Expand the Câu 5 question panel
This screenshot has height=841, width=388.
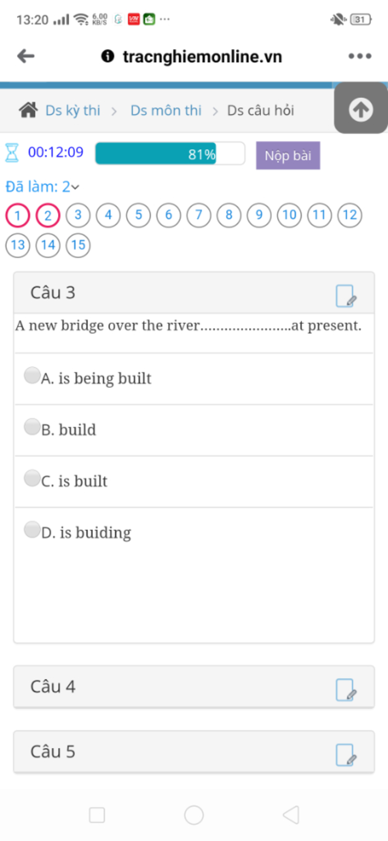coord(194,752)
